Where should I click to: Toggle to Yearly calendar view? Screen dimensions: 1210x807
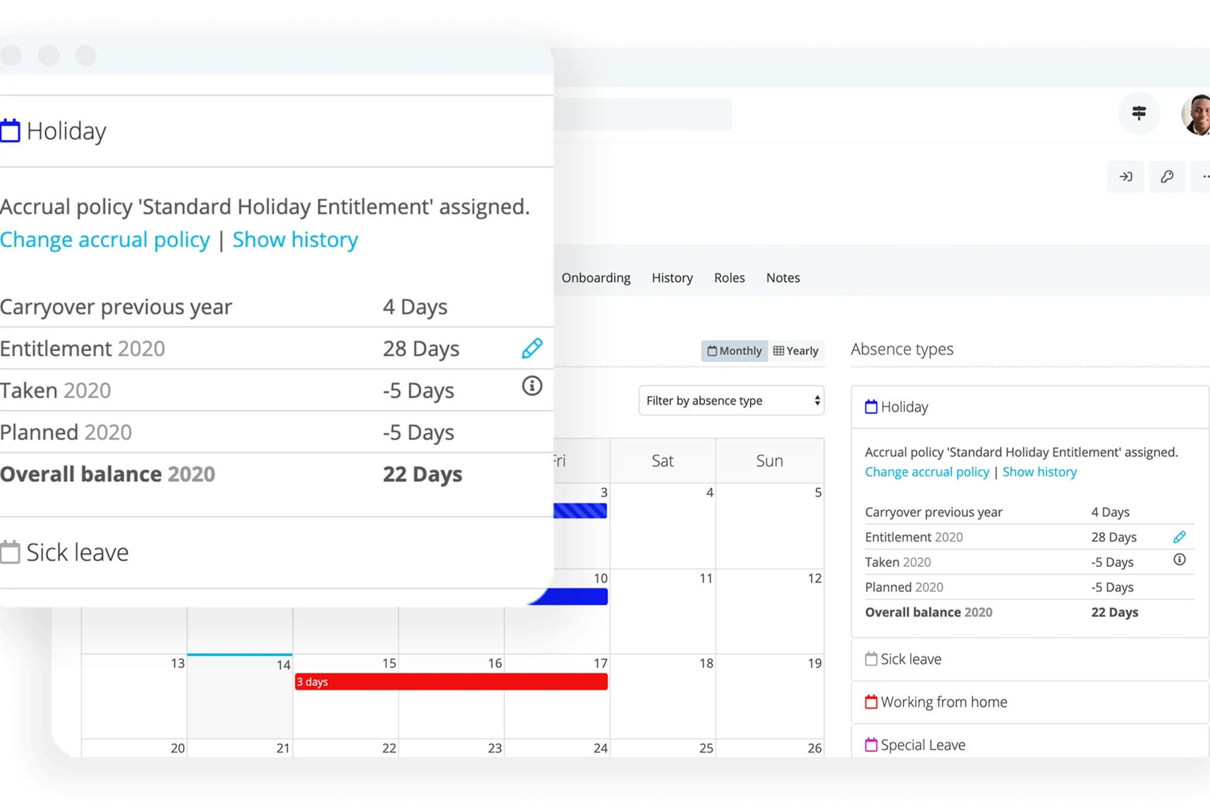pos(795,351)
